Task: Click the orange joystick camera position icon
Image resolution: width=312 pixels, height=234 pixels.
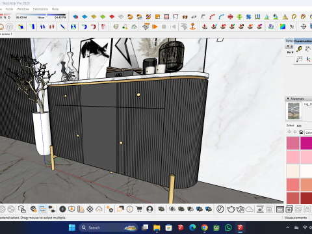Action: pyautogui.click(x=192, y=27)
